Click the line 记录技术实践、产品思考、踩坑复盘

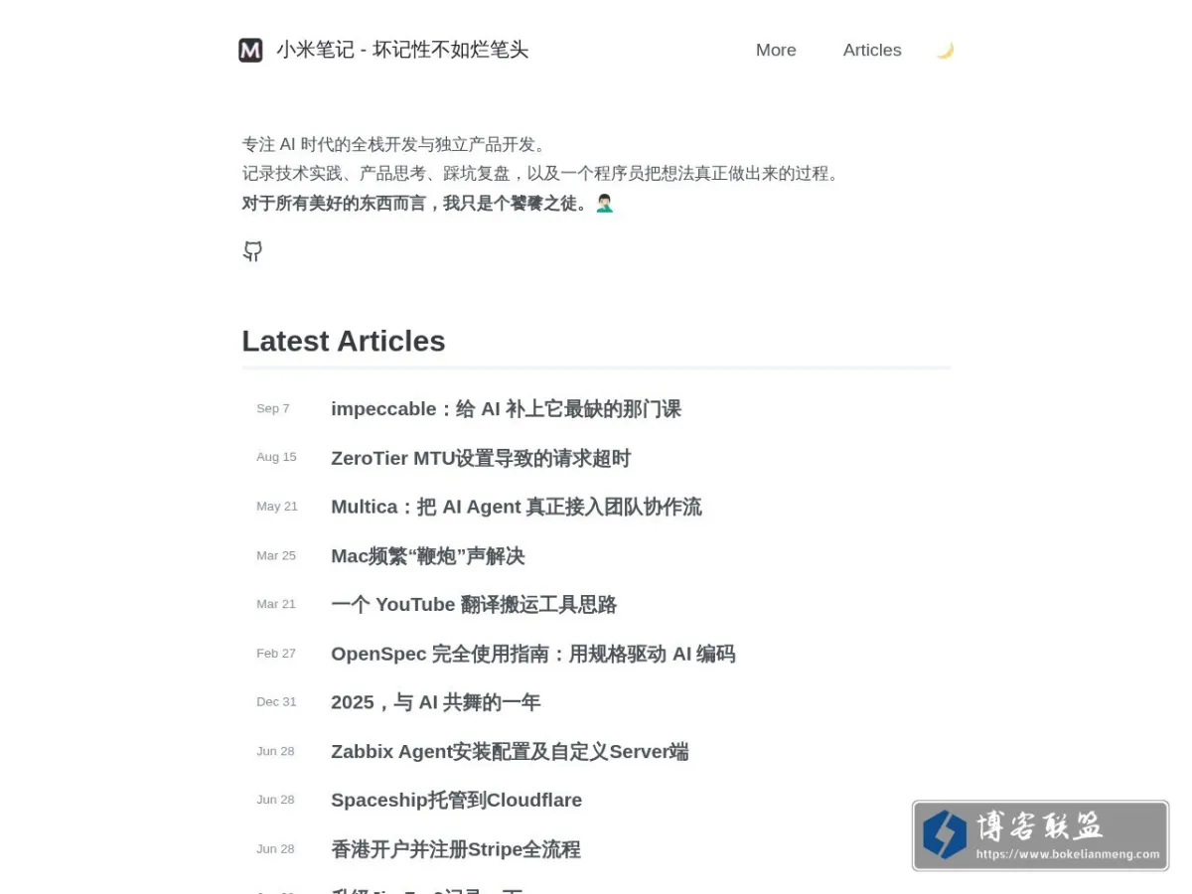pyautogui.click(x=543, y=174)
